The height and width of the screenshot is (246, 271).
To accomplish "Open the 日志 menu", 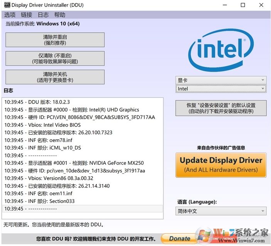I will (x=43, y=15).
